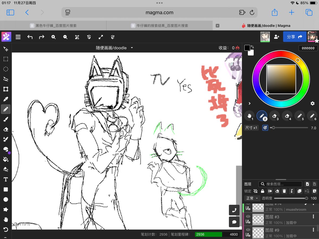
Task: Click the 分享 share button
Action: click(295, 37)
